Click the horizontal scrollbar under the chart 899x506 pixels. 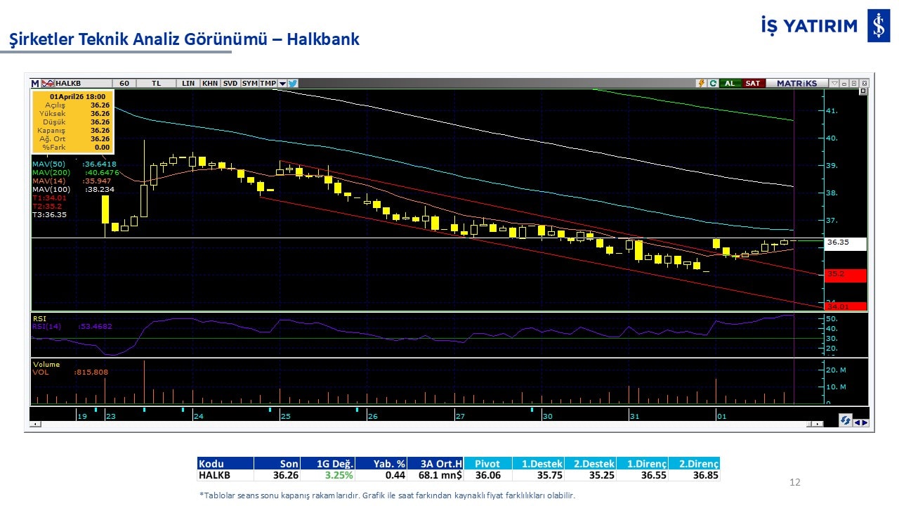(421, 424)
